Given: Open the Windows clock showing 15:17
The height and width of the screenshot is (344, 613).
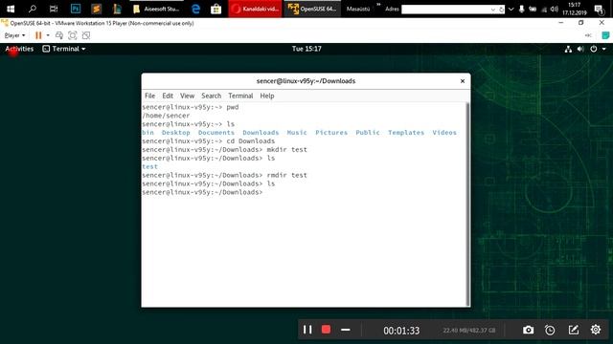Looking at the screenshot, I should click(575, 9).
